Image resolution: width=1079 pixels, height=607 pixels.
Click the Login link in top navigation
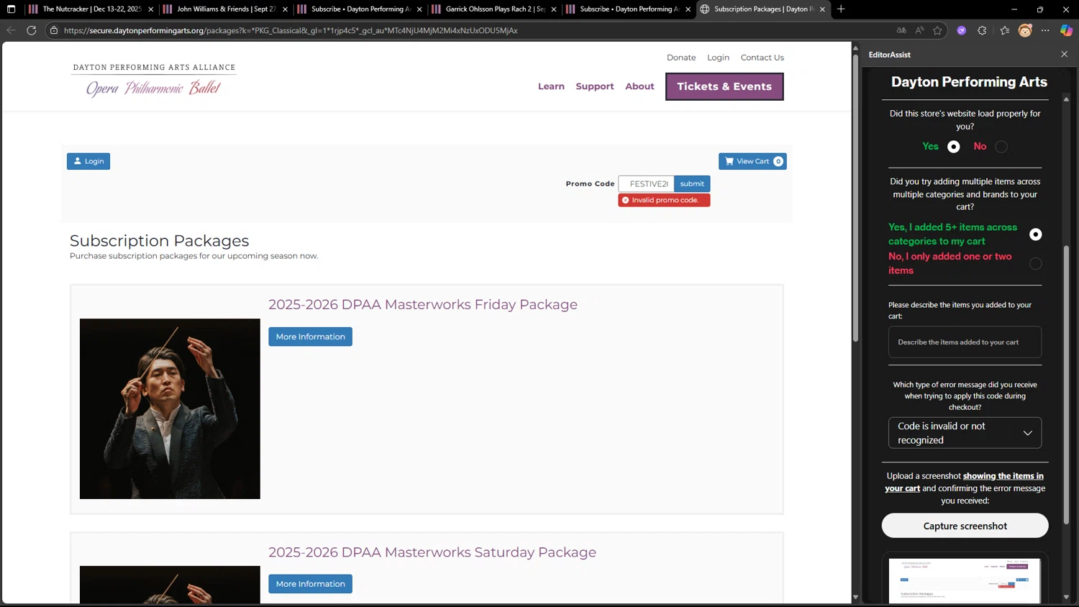pos(718,58)
